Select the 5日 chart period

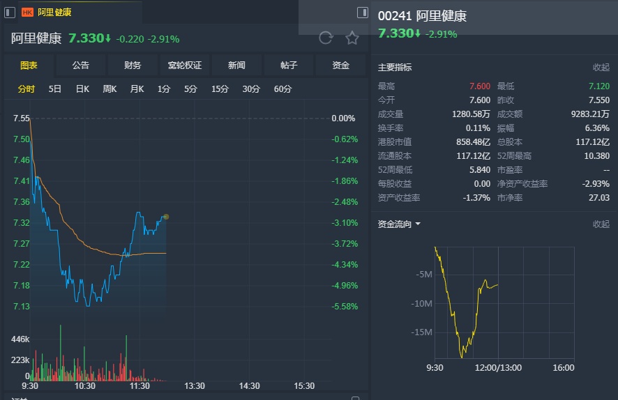coord(55,89)
